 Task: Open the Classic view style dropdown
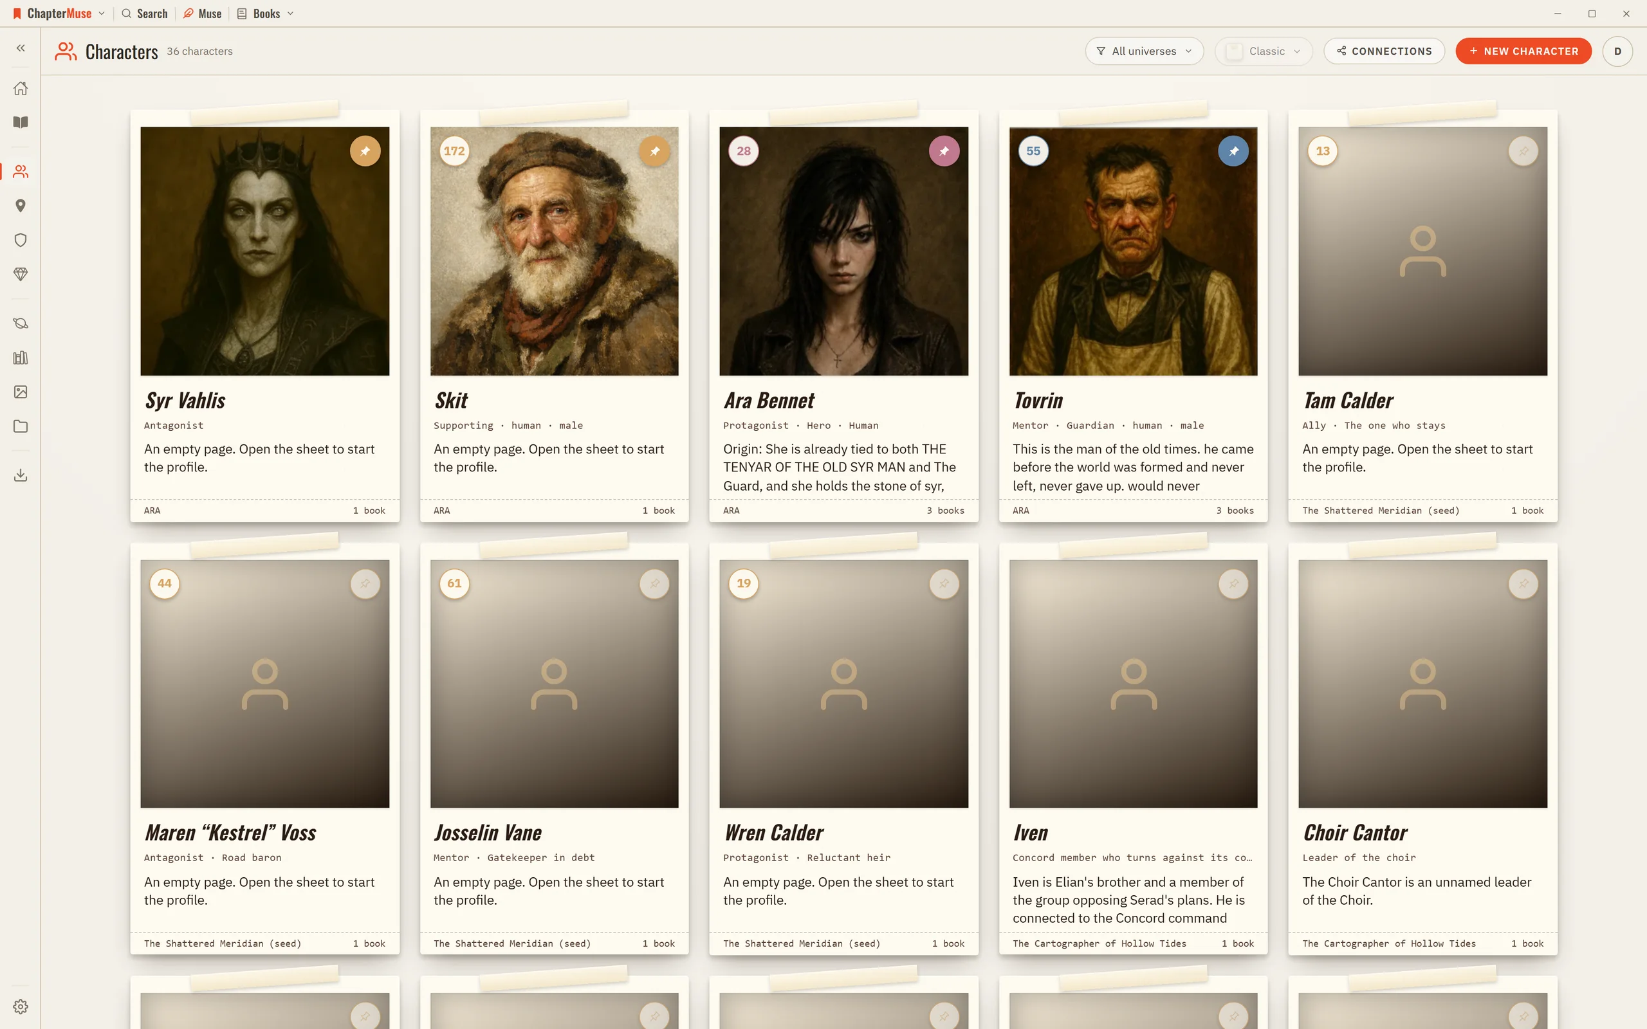click(1263, 51)
